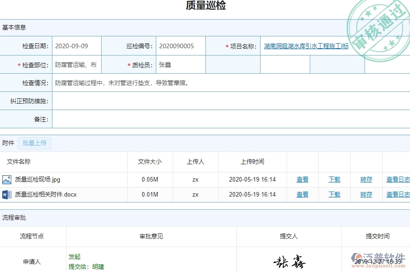The image size is (410, 273).
Task: Click the 批量上传 batch upload button
Action: (x=35, y=143)
